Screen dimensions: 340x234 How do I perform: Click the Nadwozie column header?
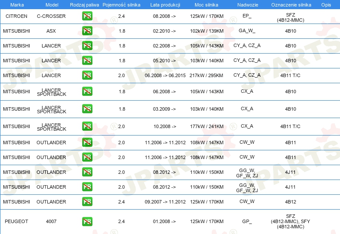click(x=248, y=5)
